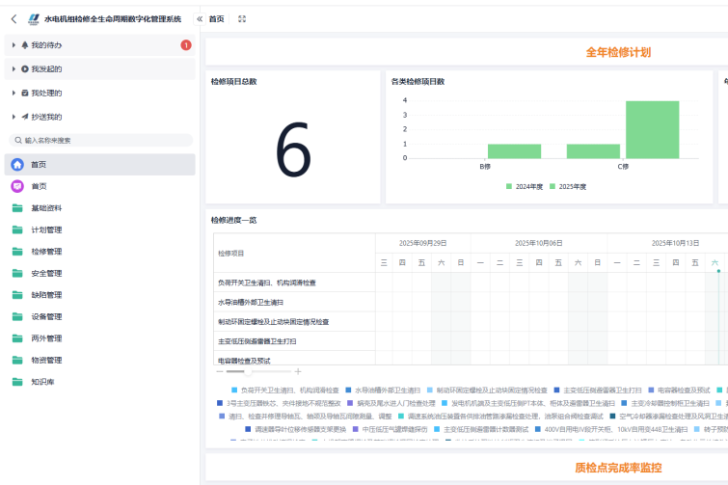728x485 pixels.
Task: Click the 我发起的 circle icon
Action: pos(25,68)
